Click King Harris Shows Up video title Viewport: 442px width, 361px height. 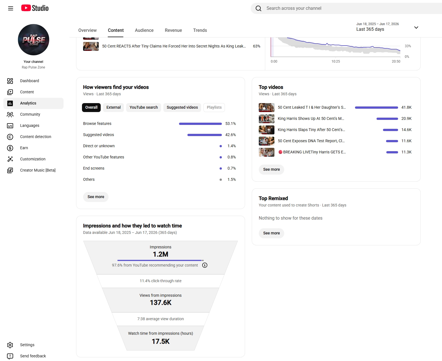[311, 118]
